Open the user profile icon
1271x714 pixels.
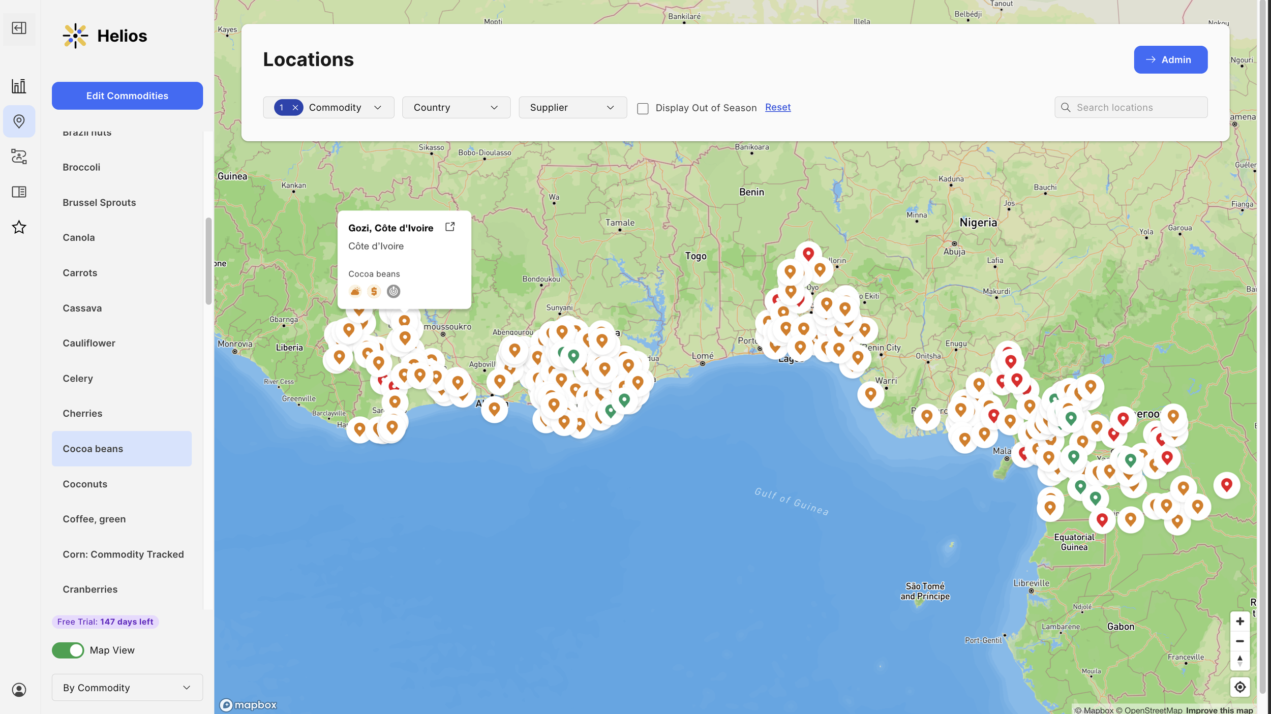19,690
